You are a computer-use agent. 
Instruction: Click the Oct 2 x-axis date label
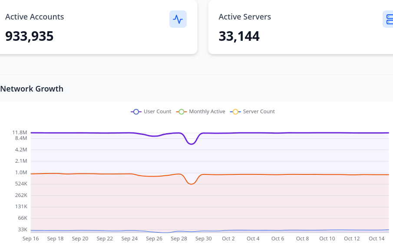[228, 239]
